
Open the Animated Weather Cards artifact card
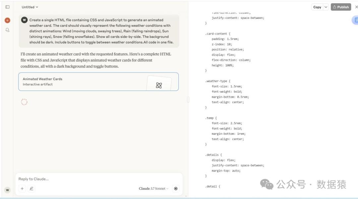[98, 82]
